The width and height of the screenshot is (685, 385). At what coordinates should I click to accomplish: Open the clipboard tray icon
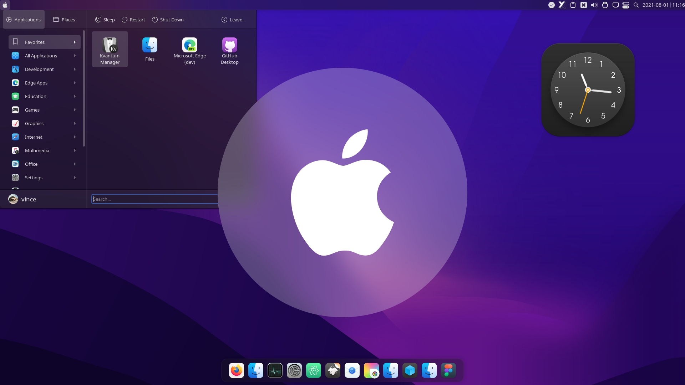(573, 5)
